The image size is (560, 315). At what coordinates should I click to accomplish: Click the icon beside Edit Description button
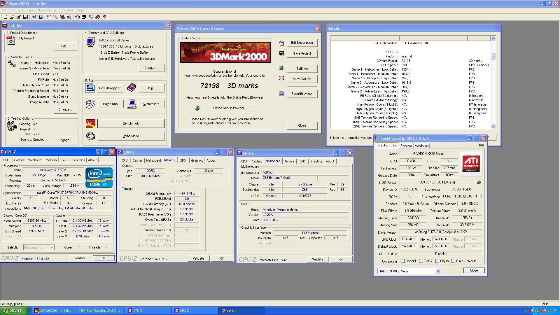[x=281, y=43]
